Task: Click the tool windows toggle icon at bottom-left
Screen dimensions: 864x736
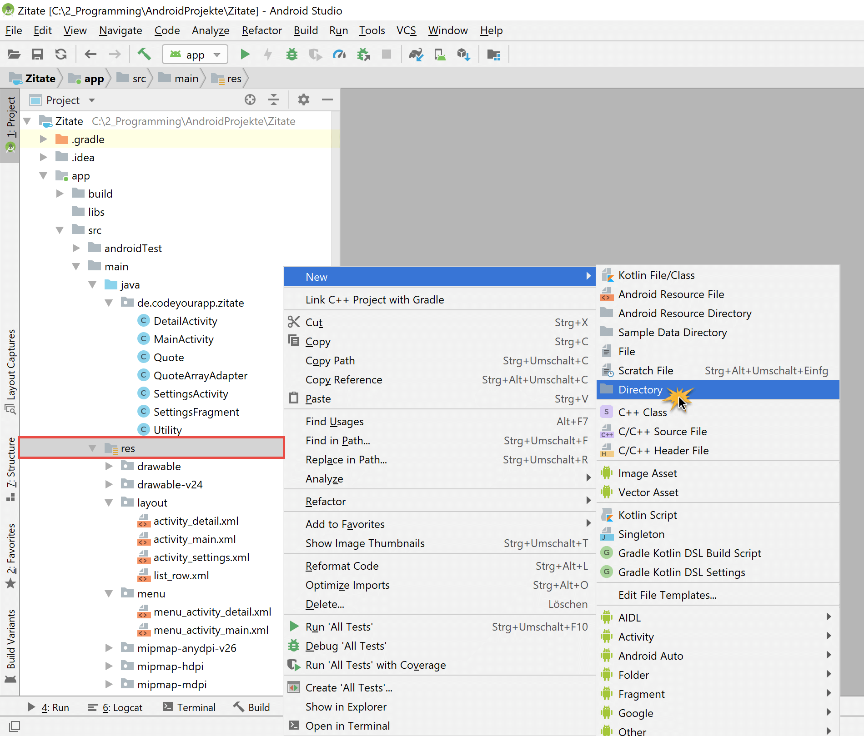Action: click(x=15, y=726)
